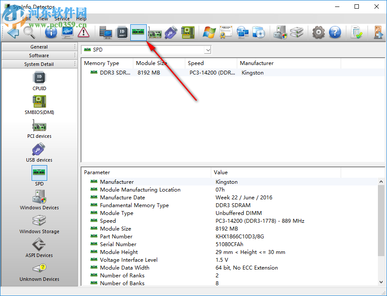Image resolution: width=387 pixels, height=296 pixels.
Task: Click the back navigation arrow
Action: [x=12, y=33]
